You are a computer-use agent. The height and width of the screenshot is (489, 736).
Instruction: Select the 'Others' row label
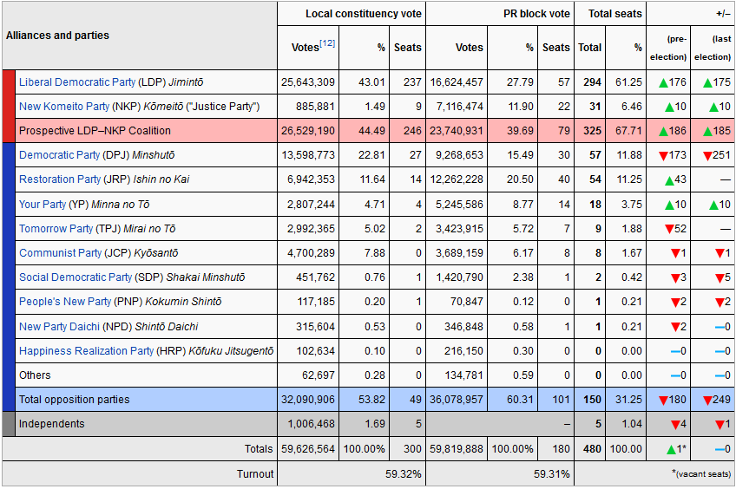[35, 375]
